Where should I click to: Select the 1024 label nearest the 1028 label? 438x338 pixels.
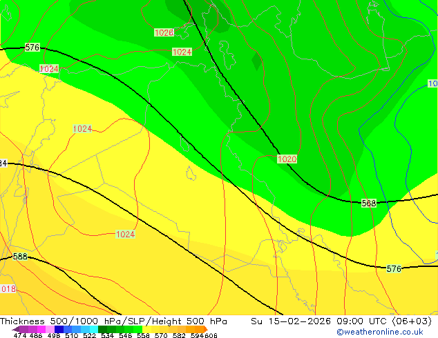tap(182, 52)
